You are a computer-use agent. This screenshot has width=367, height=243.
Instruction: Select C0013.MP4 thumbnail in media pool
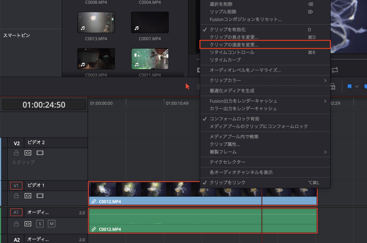click(96, 23)
